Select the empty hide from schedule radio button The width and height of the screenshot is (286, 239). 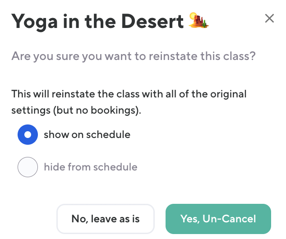point(28,167)
